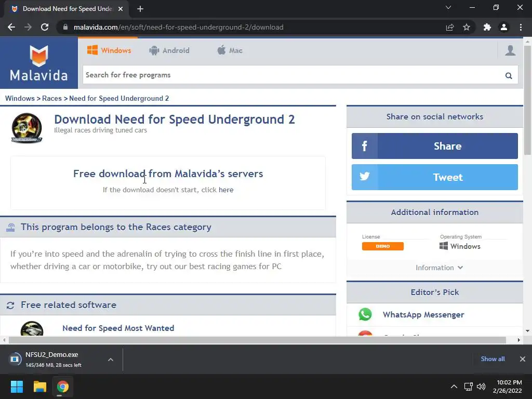
Task: Open volume control tray icon
Action: click(481, 387)
